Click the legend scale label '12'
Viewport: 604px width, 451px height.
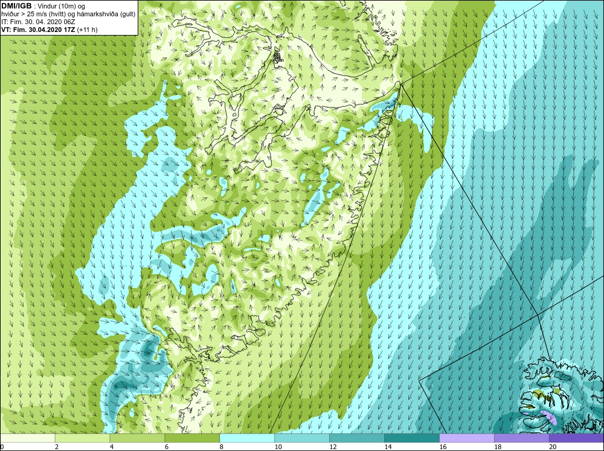click(333, 447)
